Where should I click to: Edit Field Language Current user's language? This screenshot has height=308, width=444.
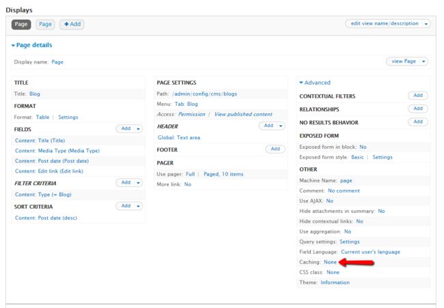click(370, 252)
